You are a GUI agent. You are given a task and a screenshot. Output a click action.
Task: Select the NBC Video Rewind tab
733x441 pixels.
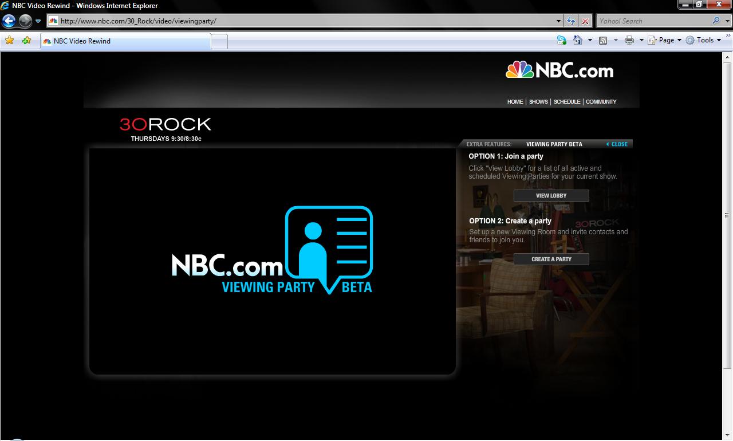click(125, 41)
